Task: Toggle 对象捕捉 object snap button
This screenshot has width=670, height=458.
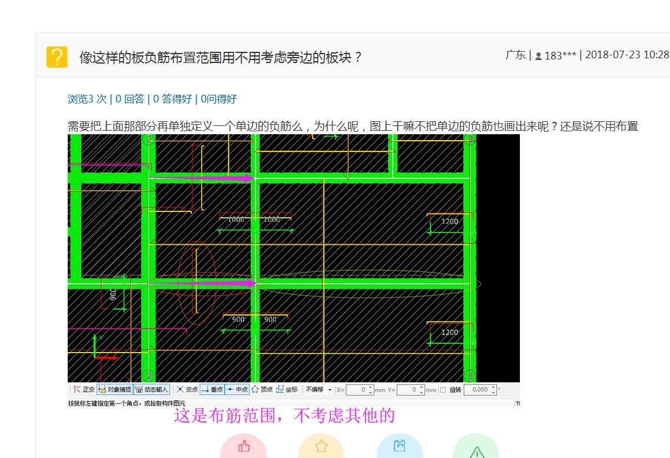Action: pos(115,390)
